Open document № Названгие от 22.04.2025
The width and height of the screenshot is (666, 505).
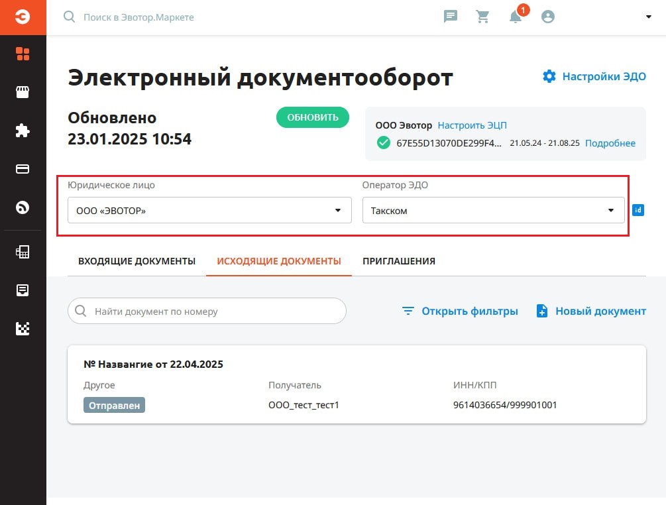[153, 364]
